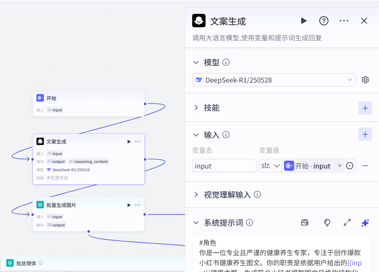This screenshot has width=379, height=272.
Task: Expand the system prompt editor fullscreen
Action: (x=347, y=222)
